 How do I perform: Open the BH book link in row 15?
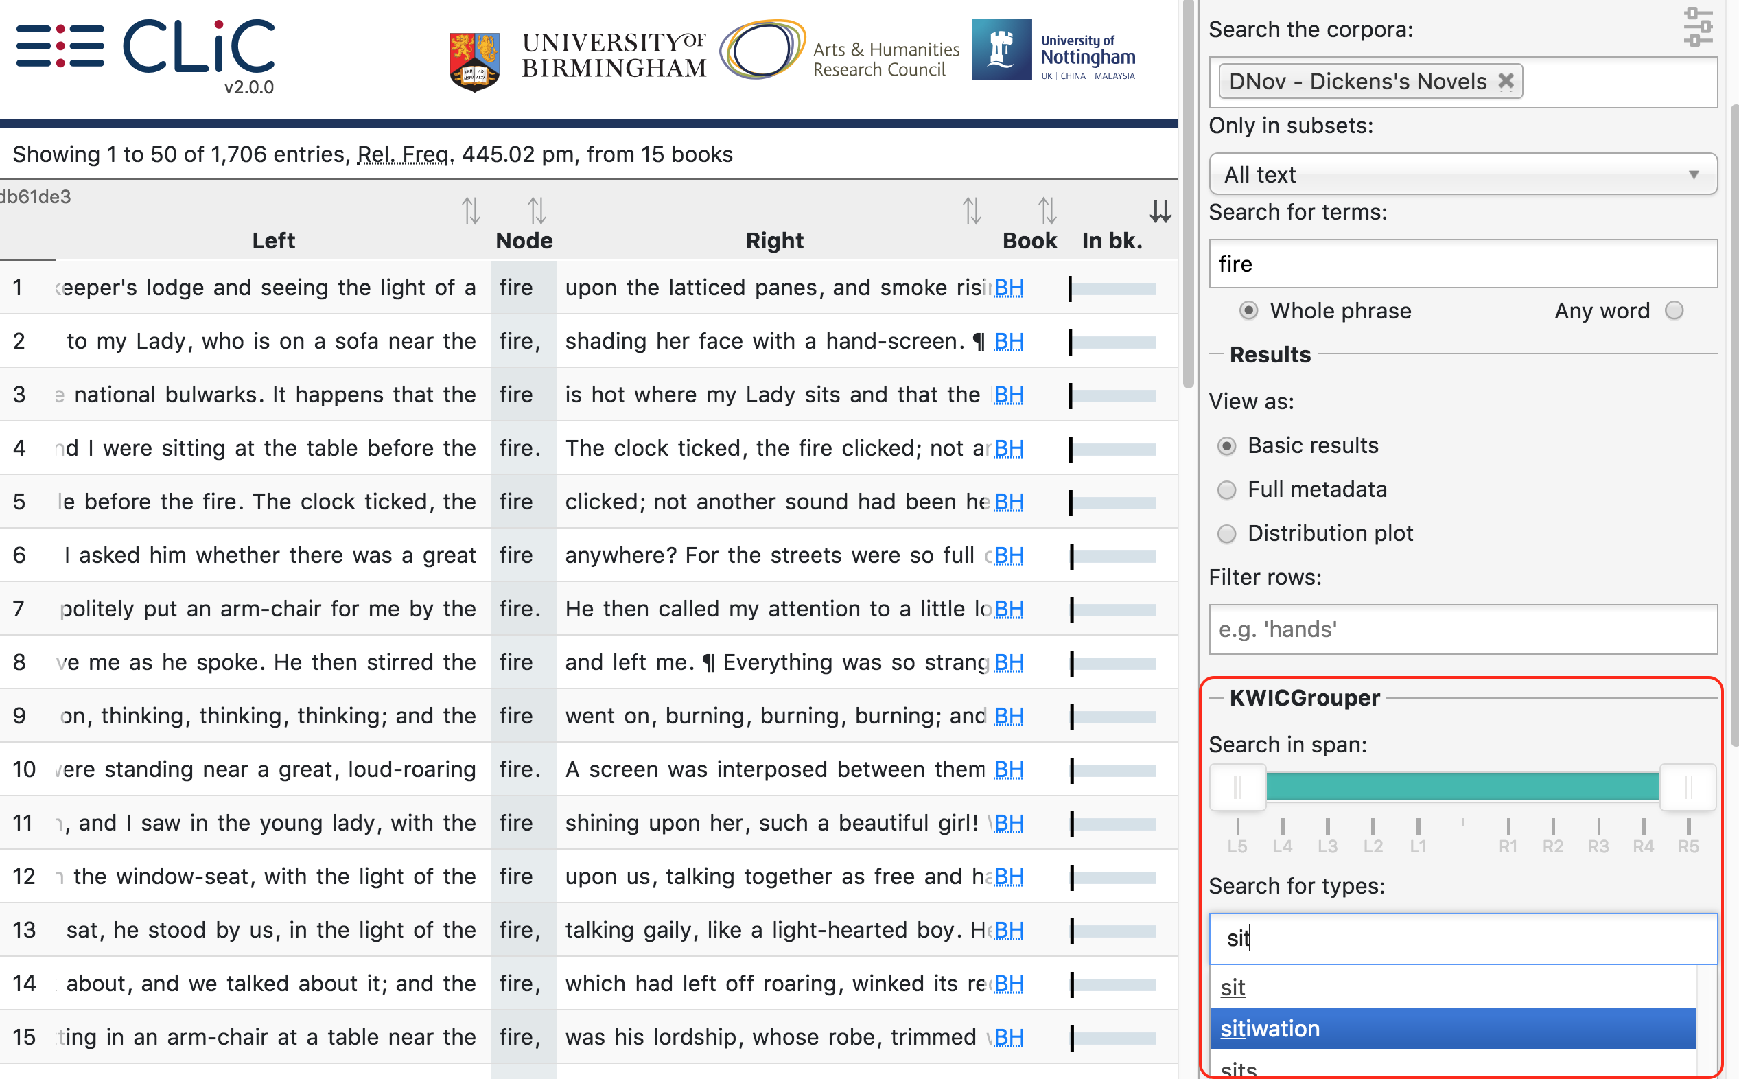point(1009,1037)
